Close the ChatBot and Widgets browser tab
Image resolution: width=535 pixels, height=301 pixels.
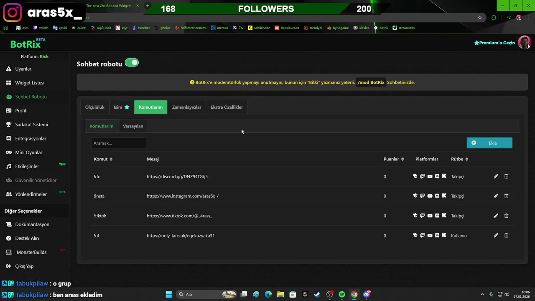point(138,6)
